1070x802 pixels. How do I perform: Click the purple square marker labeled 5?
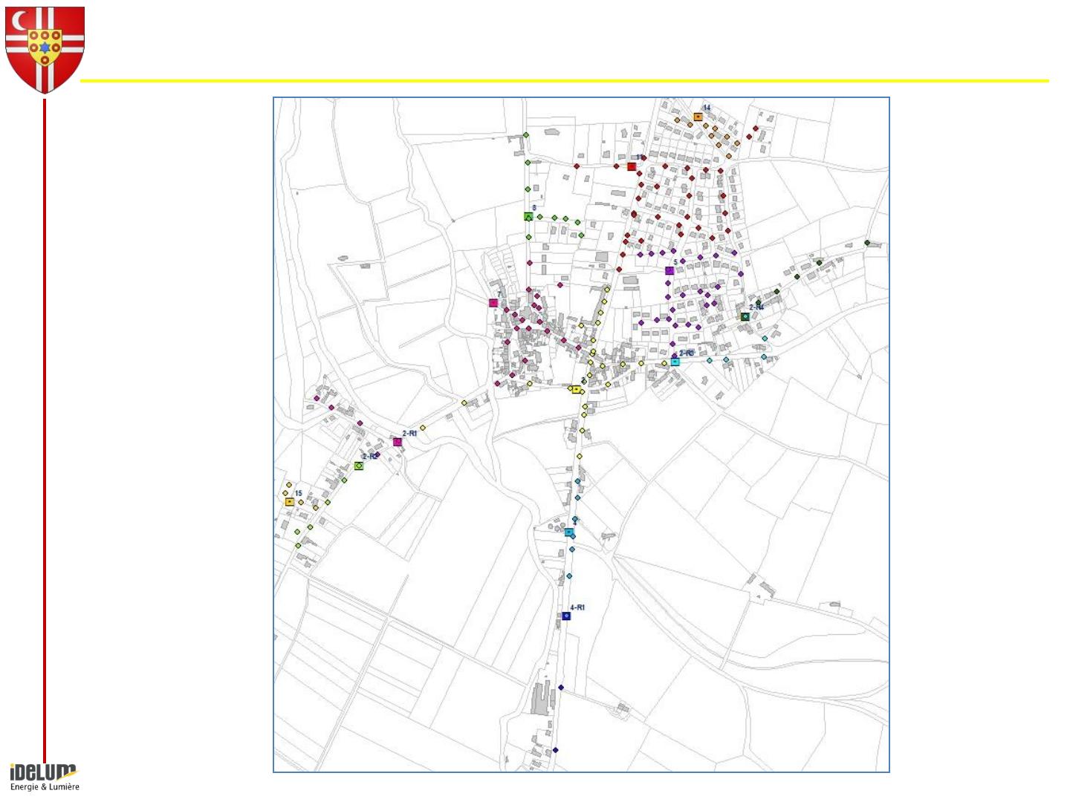pyautogui.click(x=669, y=271)
